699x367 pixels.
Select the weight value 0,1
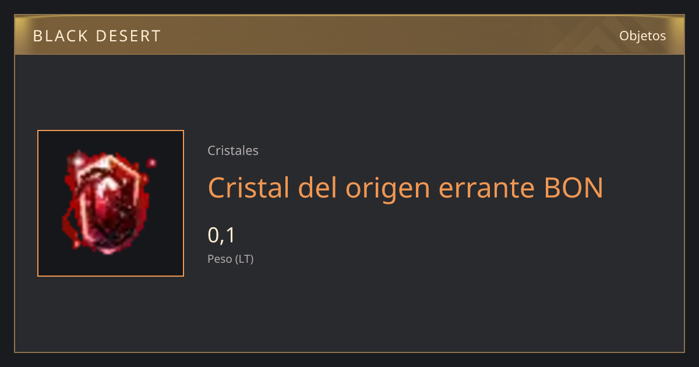(221, 235)
